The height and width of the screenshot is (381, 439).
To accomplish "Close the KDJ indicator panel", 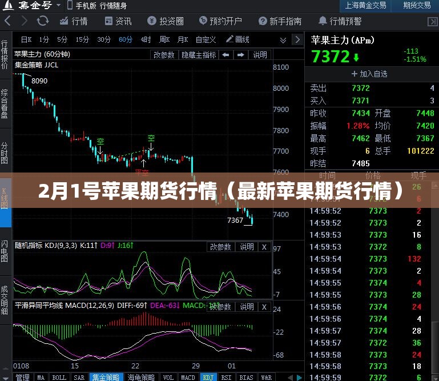I will (264, 247).
